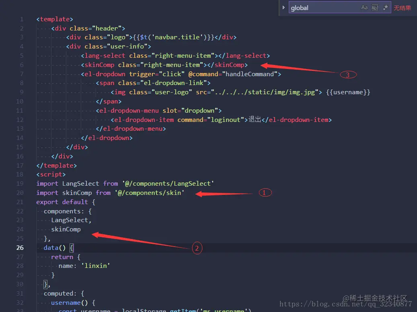Click the 'user-info' class value
The width and height of the screenshot is (417, 312).
point(127,47)
